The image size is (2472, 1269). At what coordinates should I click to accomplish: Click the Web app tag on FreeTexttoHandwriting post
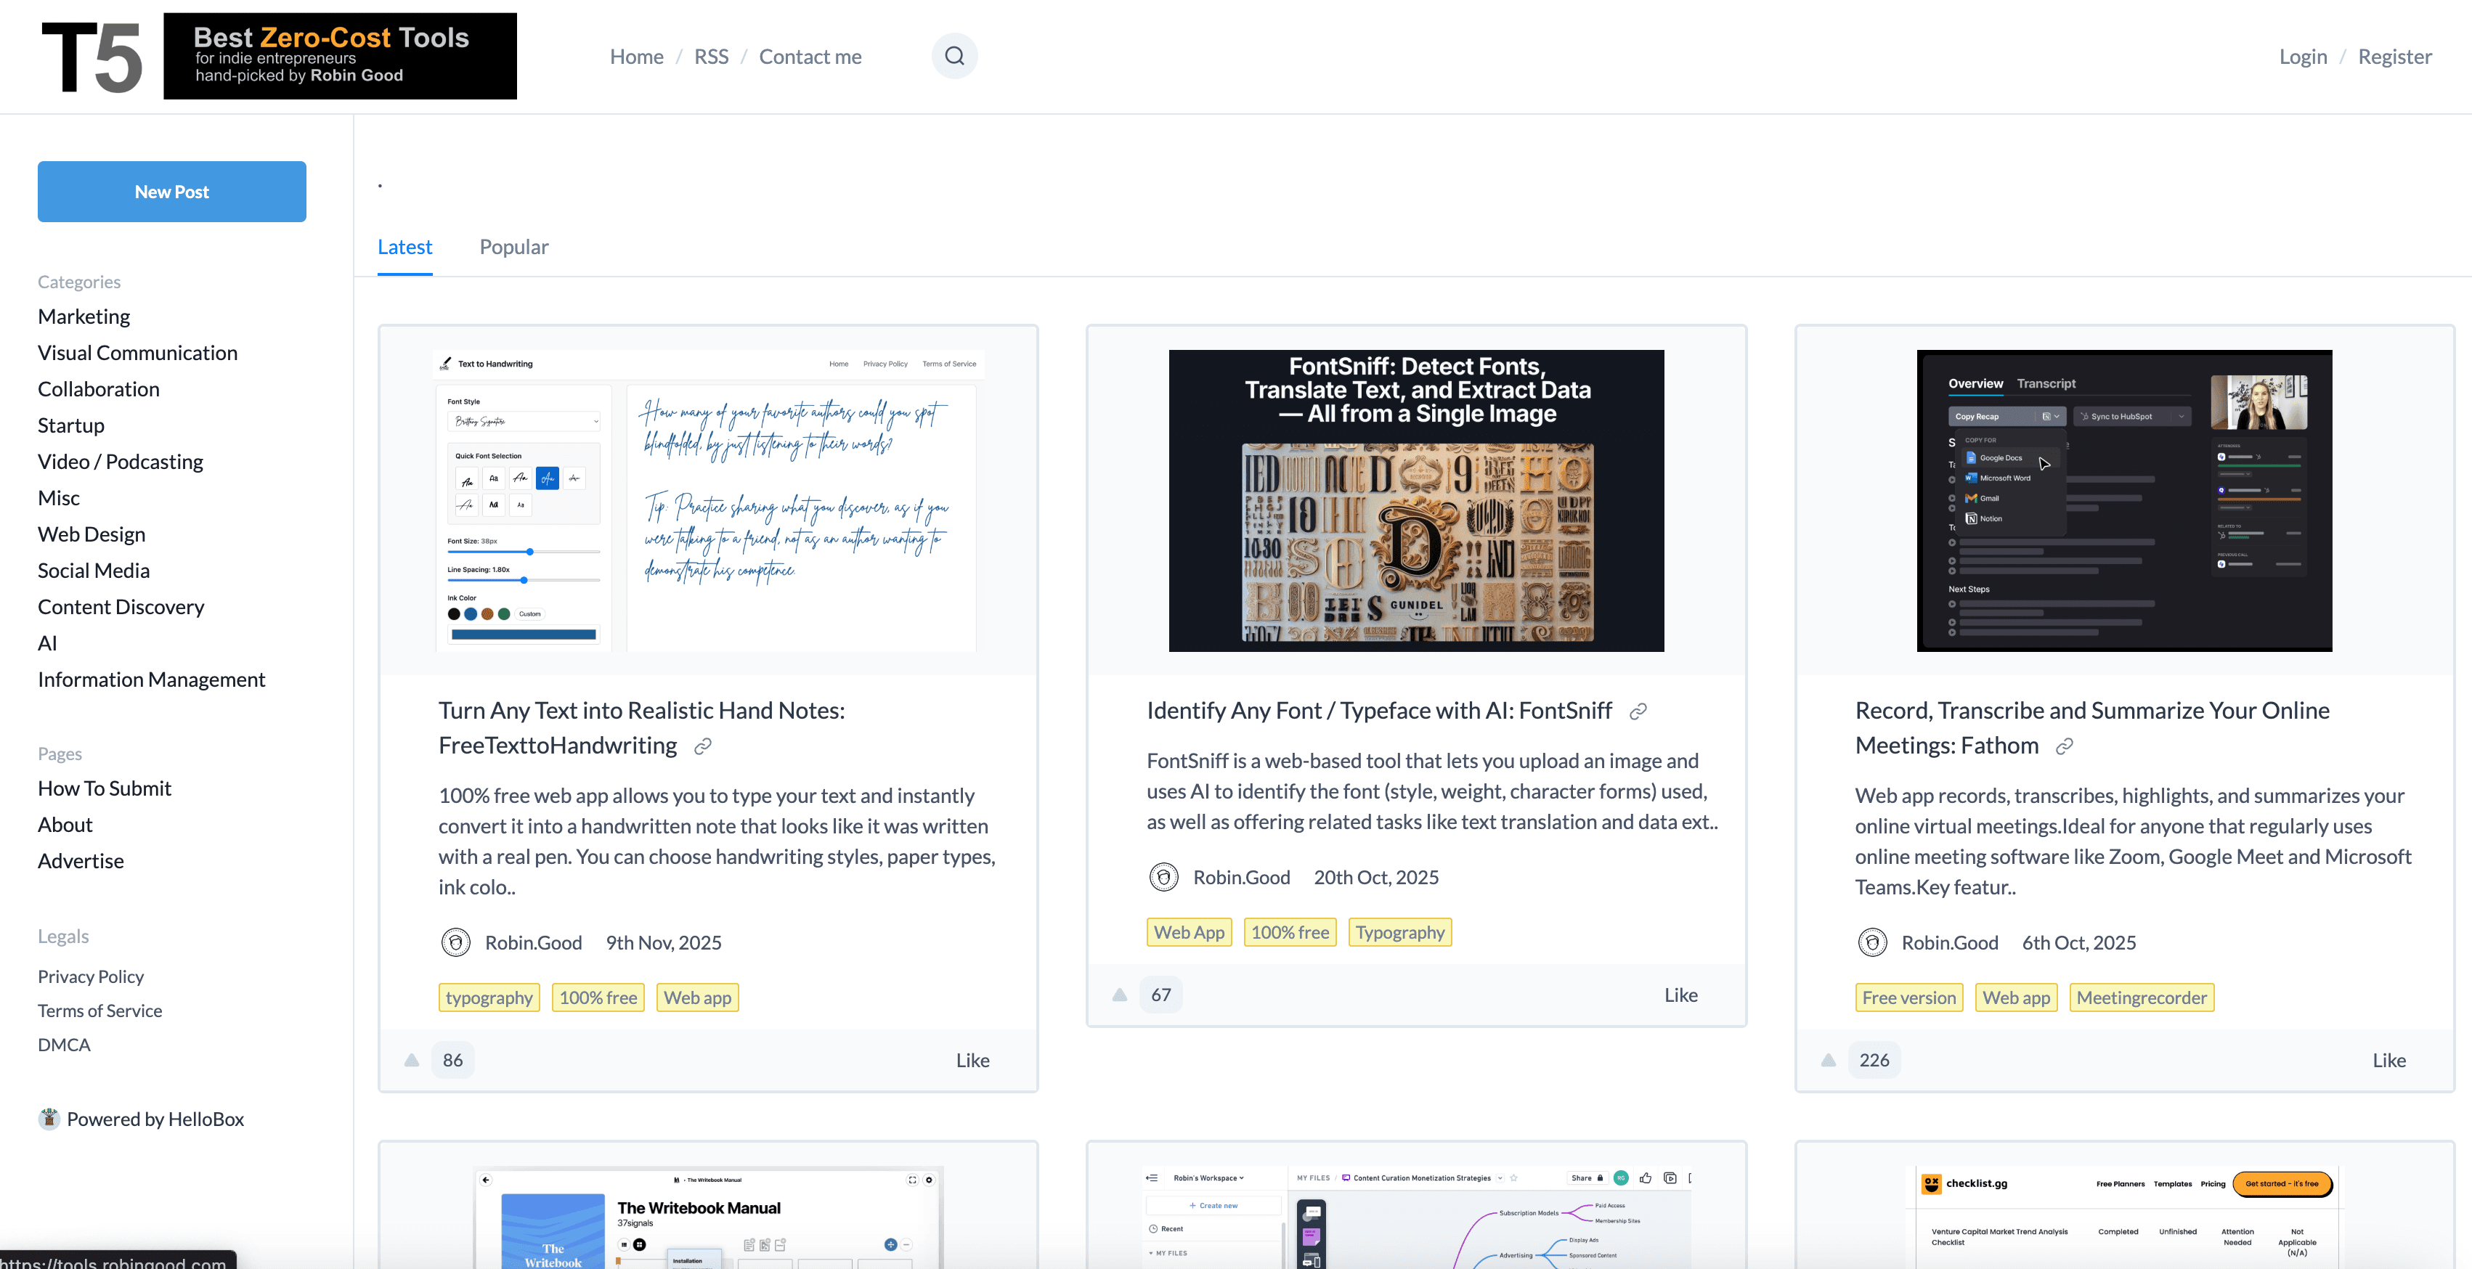click(696, 997)
